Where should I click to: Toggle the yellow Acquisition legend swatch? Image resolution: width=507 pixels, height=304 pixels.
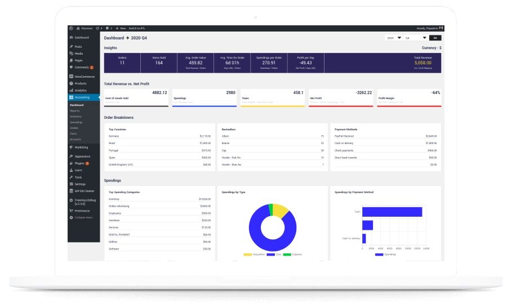click(248, 254)
